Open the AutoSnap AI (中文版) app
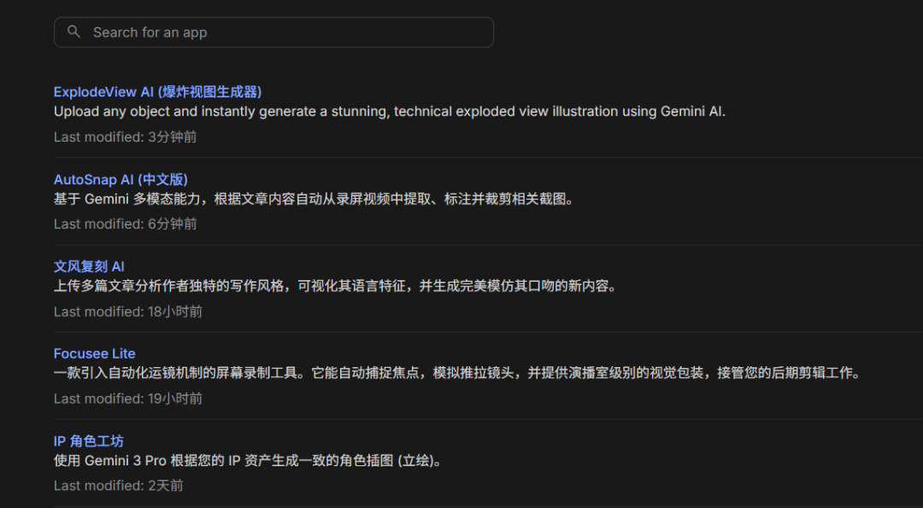 (x=121, y=179)
